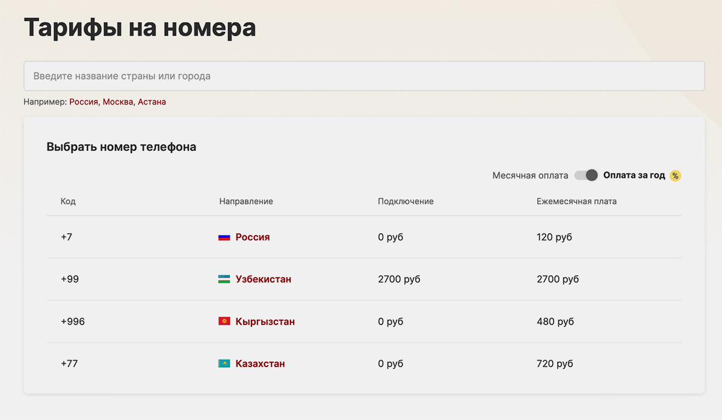Click the Kyrgyzstan flag icon
The image size is (722, 420).
[224, 321]
